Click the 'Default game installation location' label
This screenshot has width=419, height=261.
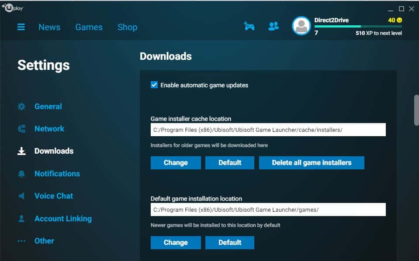197,199
